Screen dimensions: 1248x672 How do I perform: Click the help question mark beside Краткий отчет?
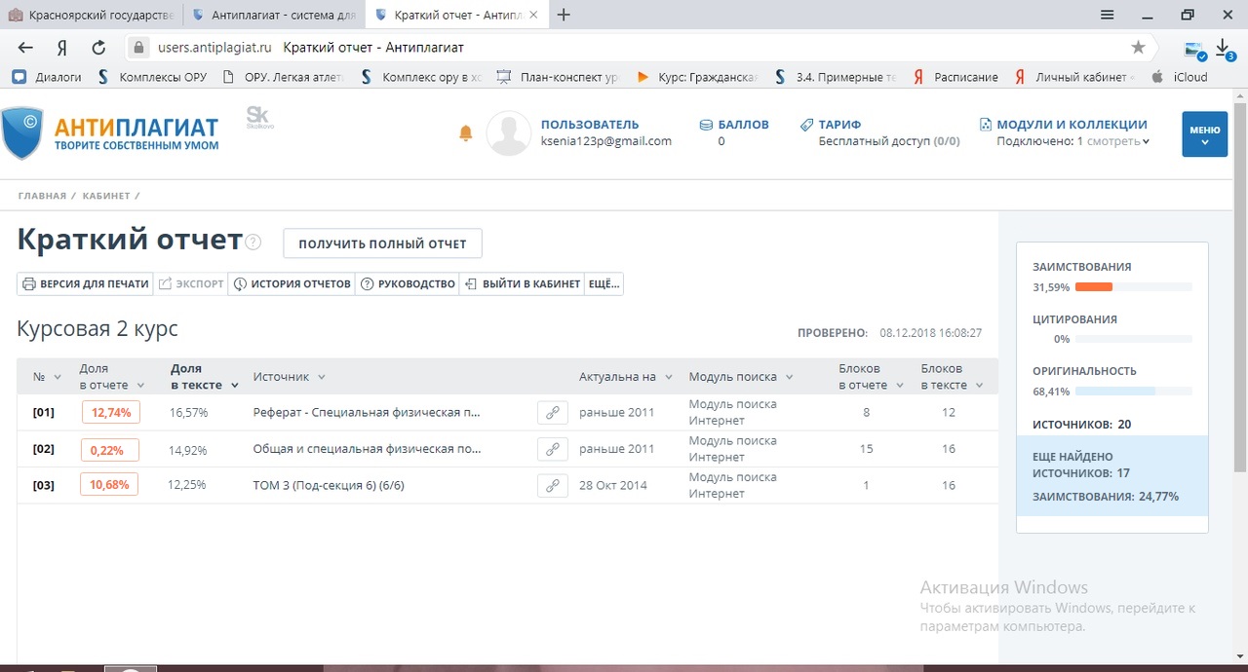[253, 243]
